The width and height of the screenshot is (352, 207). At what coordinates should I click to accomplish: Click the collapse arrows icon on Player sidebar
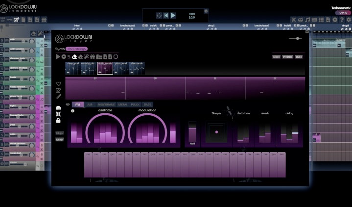(58, 114)
